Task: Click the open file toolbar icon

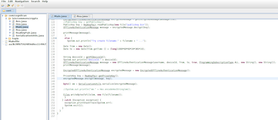Action: point(3,5)
